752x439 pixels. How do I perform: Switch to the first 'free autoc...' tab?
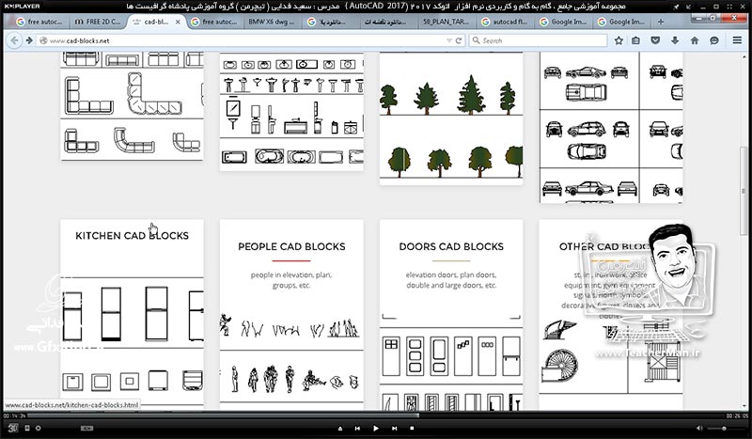pyautogui.click(x=39, y=22)
